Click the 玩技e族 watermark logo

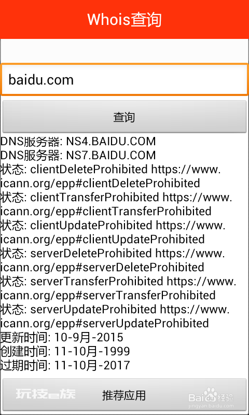(x=46, y=394)
